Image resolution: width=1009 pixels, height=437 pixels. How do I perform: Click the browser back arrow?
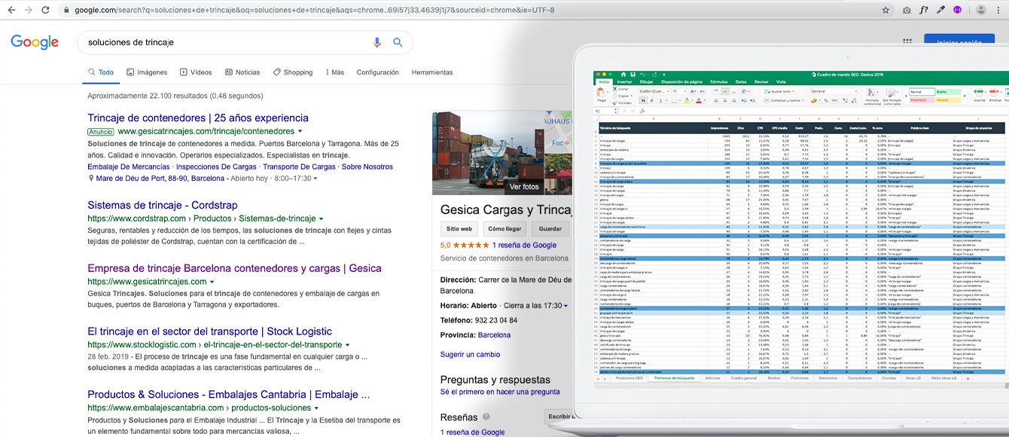[11, 10]
